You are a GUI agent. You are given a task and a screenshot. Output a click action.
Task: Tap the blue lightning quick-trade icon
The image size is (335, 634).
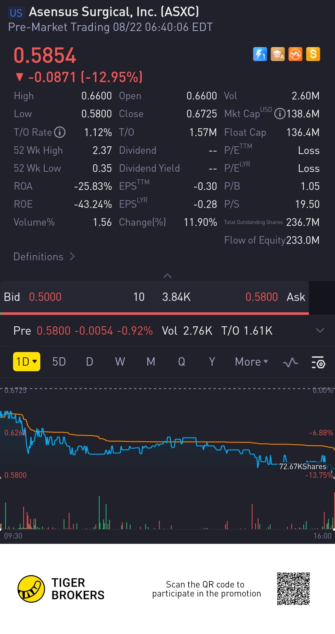tap(260, 54)
